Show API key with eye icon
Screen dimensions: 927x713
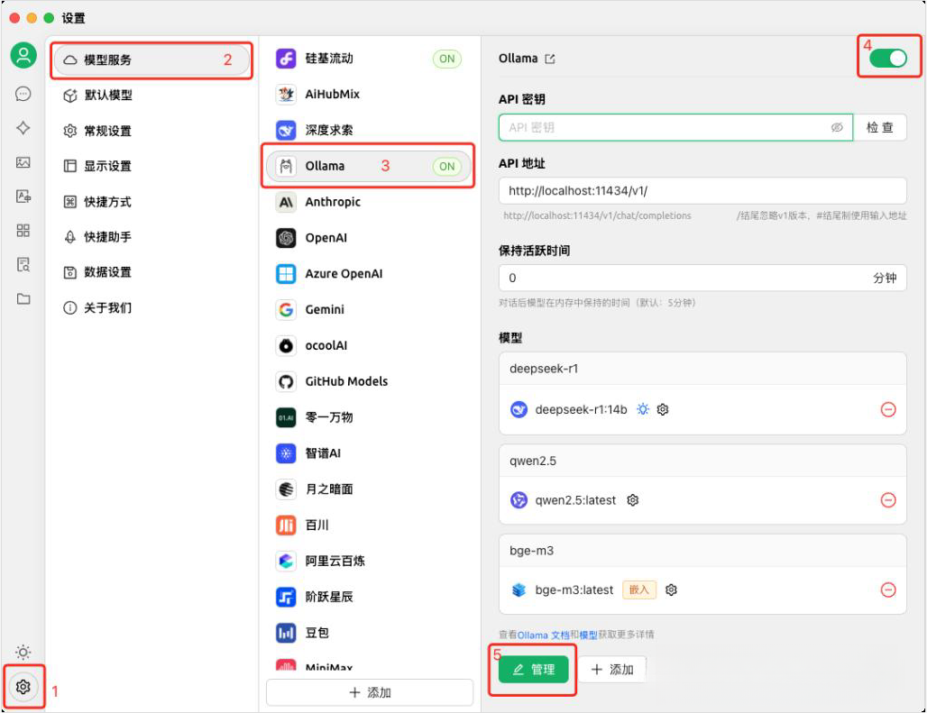point(837,128)
